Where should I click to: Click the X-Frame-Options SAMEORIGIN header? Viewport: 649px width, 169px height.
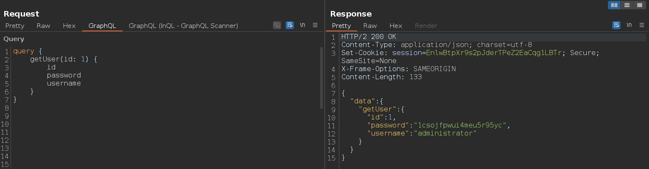click(399, 69)
